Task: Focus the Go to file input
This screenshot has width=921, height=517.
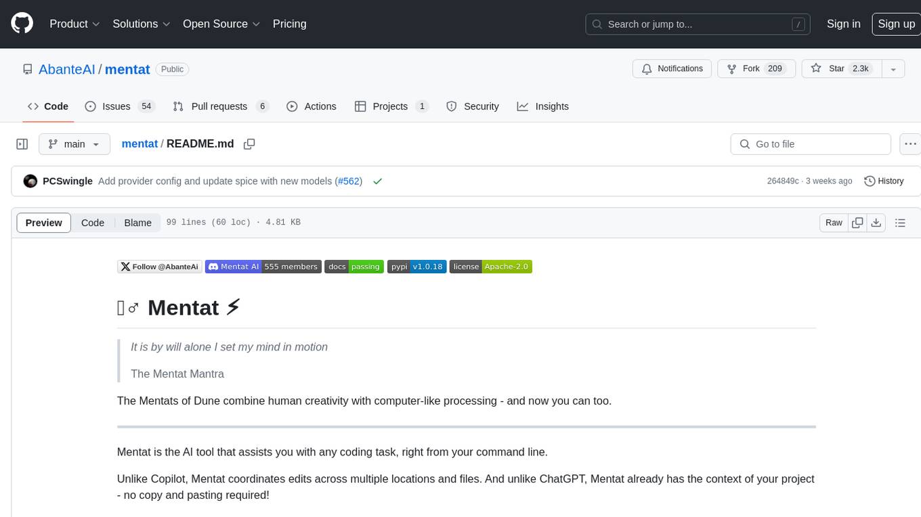Action: (811, 144)
